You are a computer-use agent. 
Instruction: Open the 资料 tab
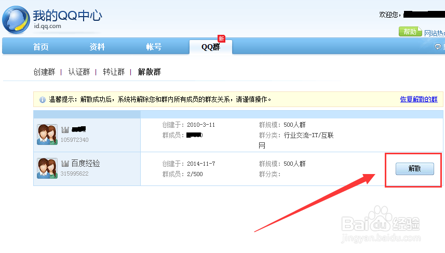(97, 47)
